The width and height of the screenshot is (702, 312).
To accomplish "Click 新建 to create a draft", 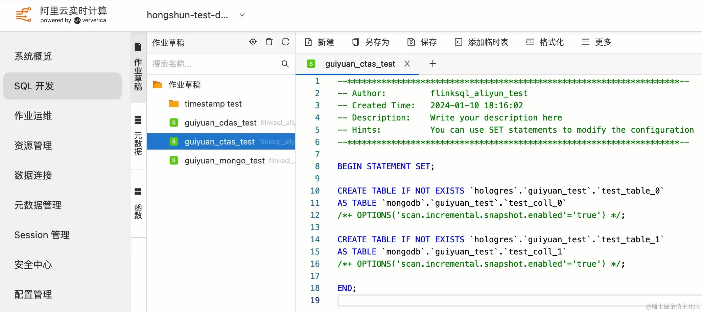I will [x=319, y=42].
